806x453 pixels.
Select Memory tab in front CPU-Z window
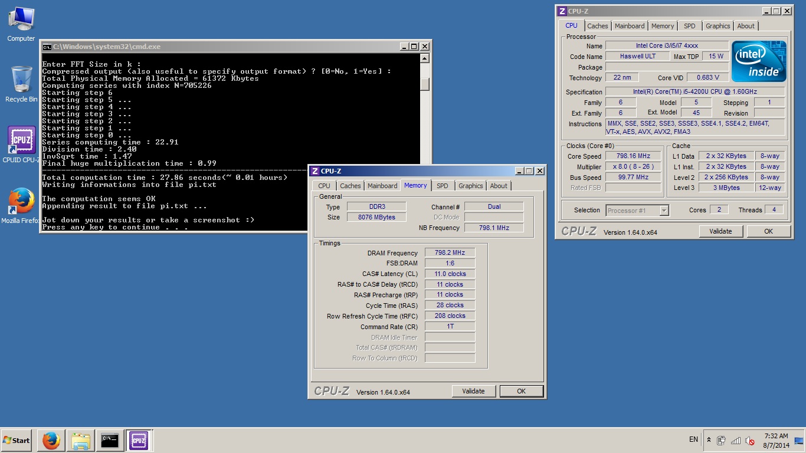[415, 185]
